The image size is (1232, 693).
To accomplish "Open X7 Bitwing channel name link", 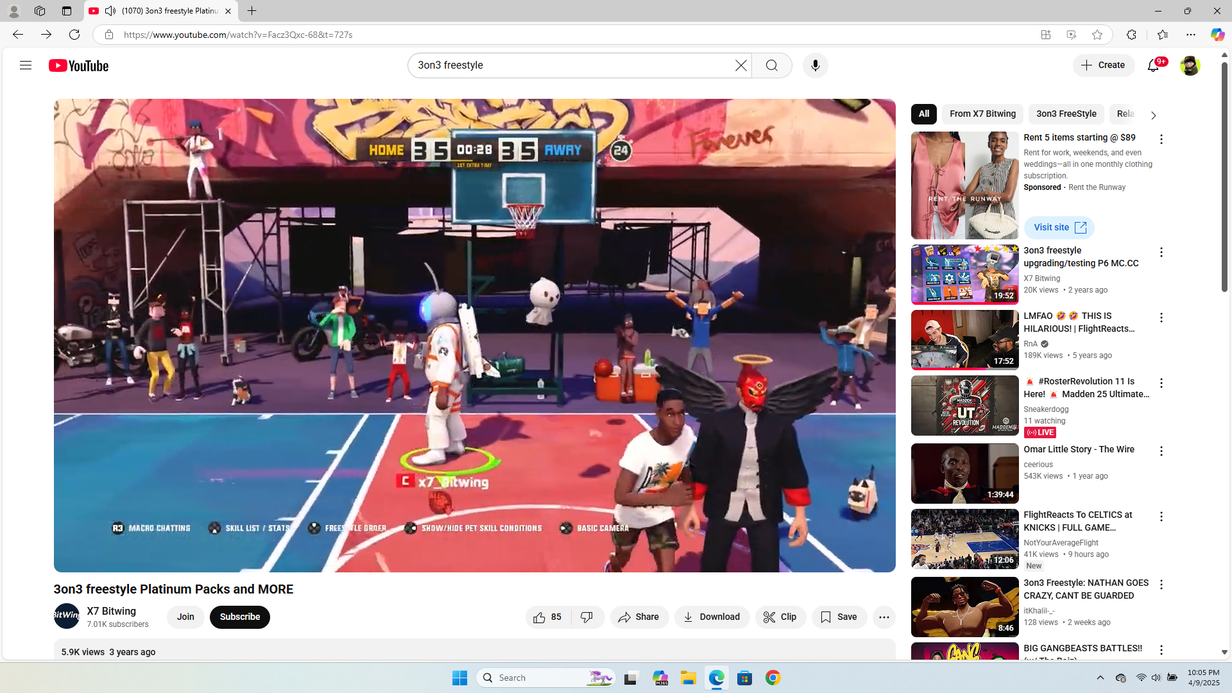I will coord(112,612).
